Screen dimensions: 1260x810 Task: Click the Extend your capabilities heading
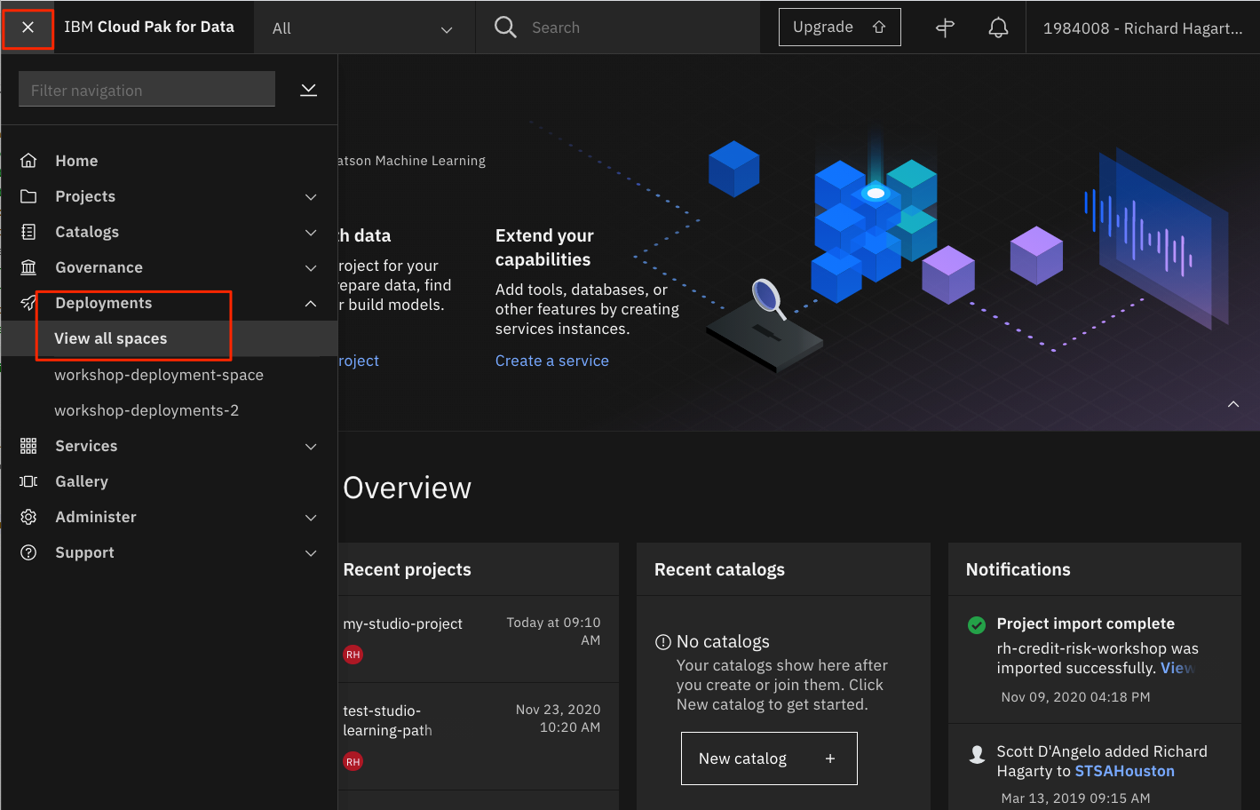[x=544, y=247]
